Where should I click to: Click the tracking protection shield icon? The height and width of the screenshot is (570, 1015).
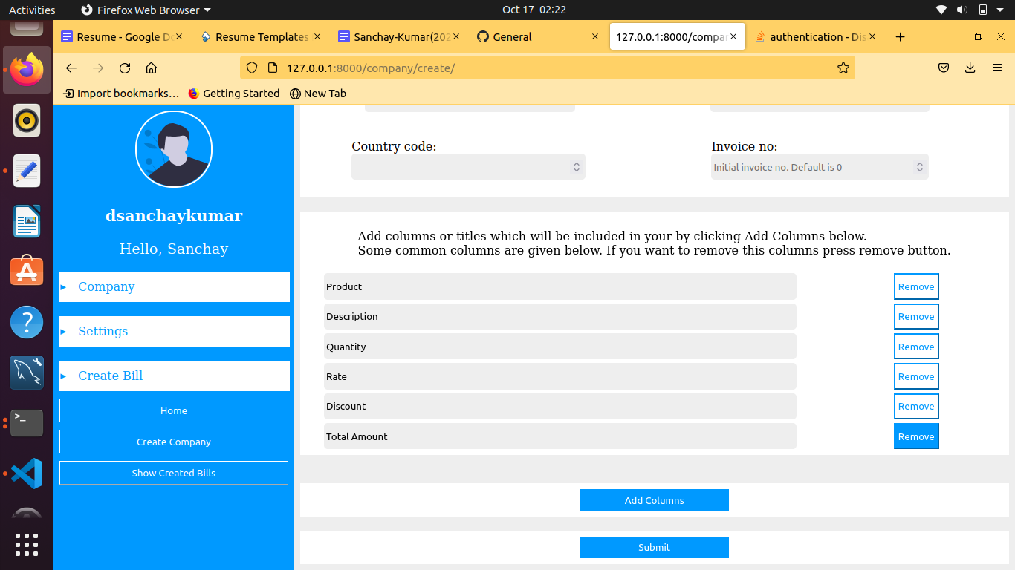pos(252,68)
